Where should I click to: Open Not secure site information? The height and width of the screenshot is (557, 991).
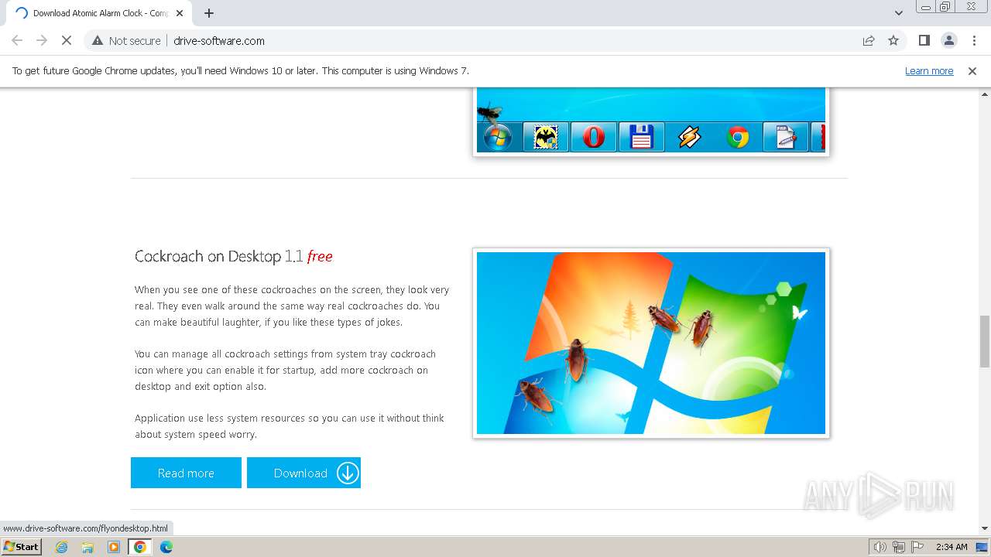pyautogui.click(x=126, y=41)
